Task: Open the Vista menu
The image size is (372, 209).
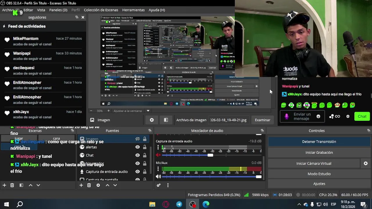Action: [x=41, y=10]
